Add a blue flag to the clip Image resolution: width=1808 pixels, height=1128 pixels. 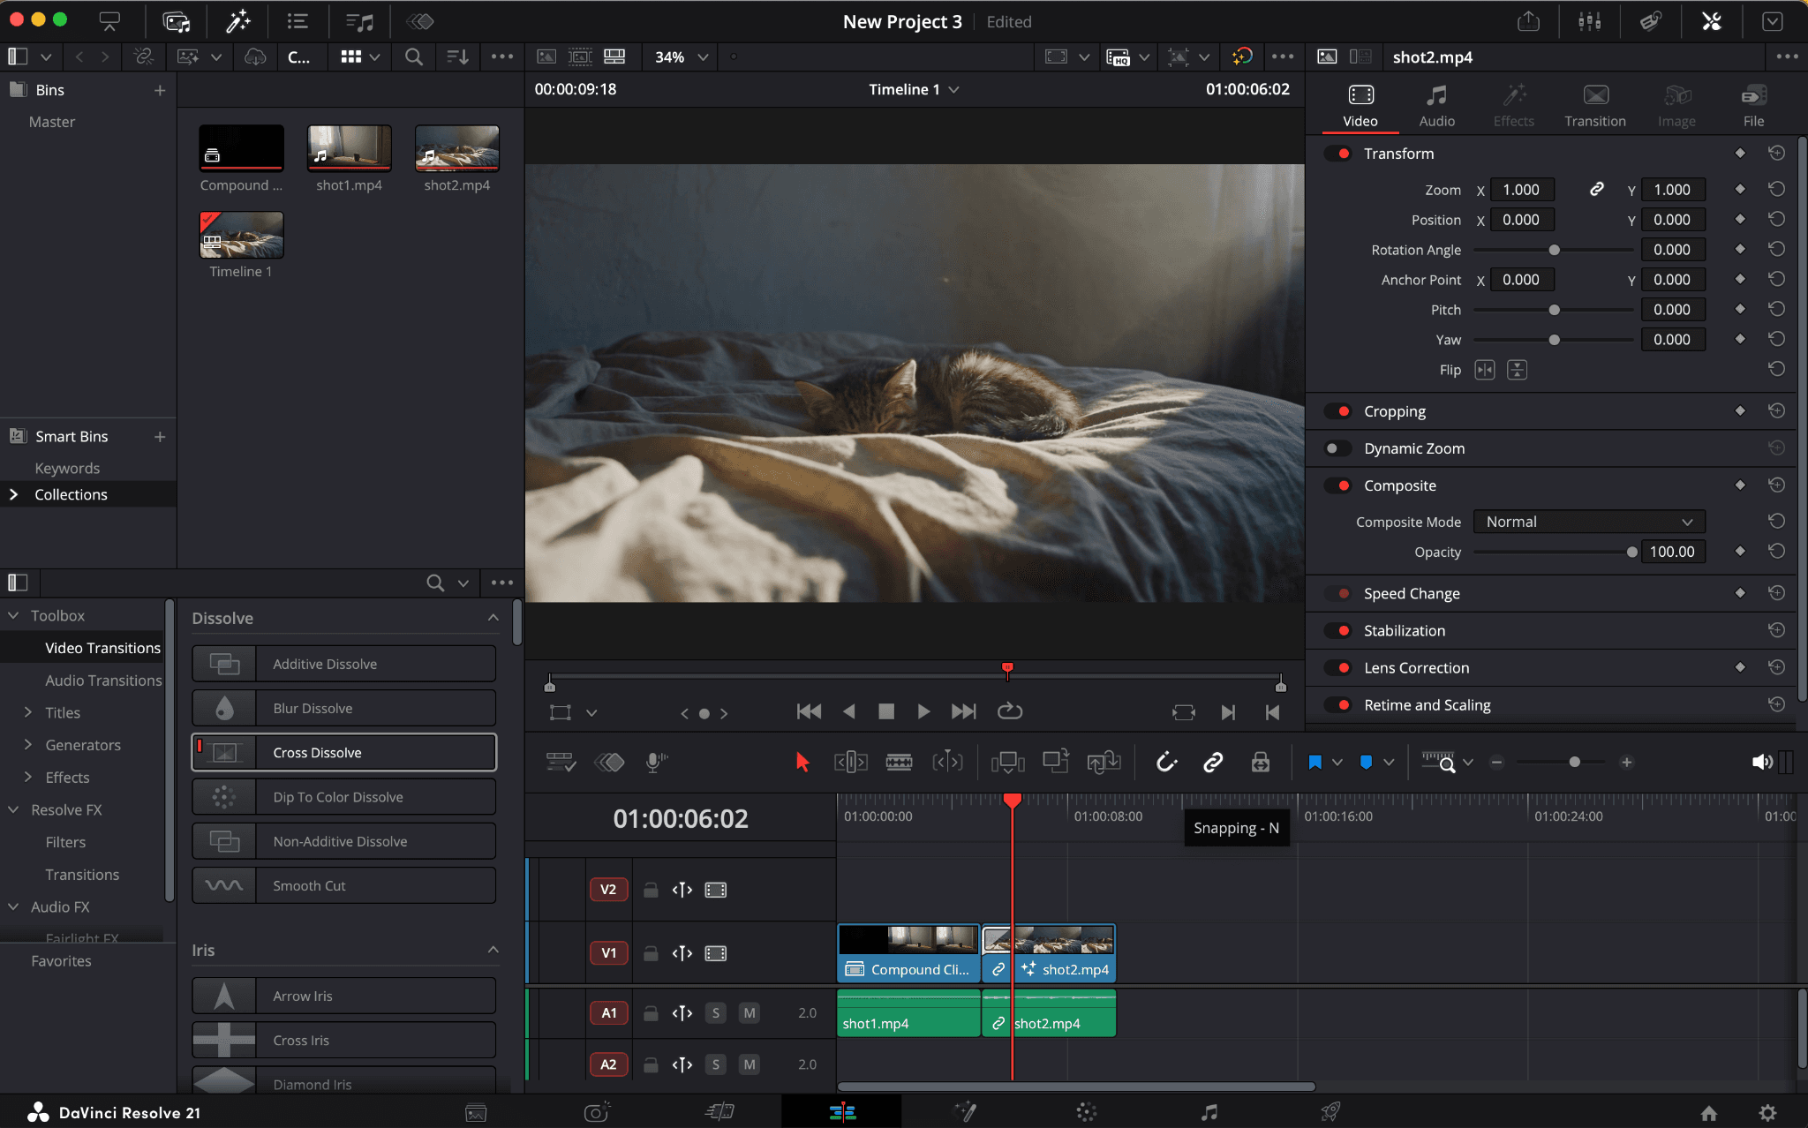(1315, 762)
